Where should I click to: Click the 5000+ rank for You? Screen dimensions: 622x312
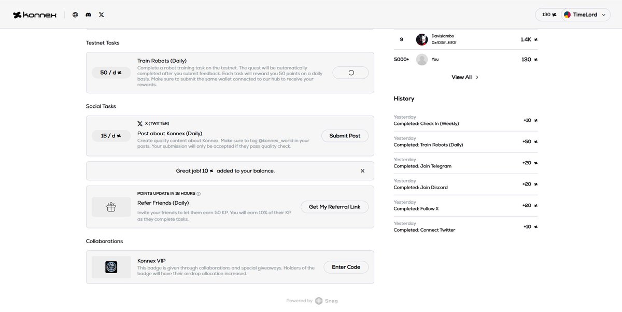(x=402, y=60)
